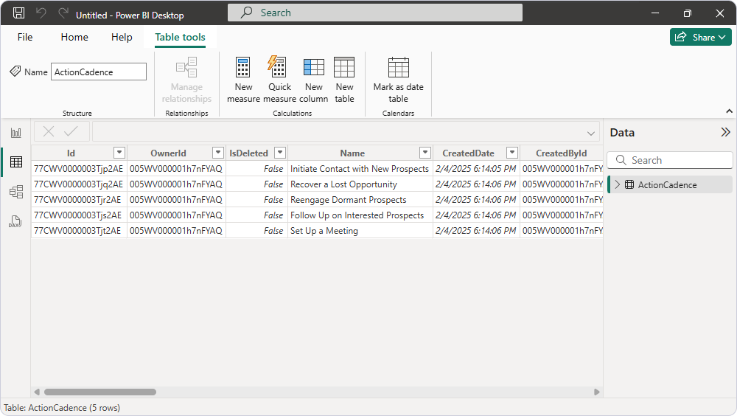Open the File menu
The width and height of the screenshot is (737, 416).
tap(25, 37)
